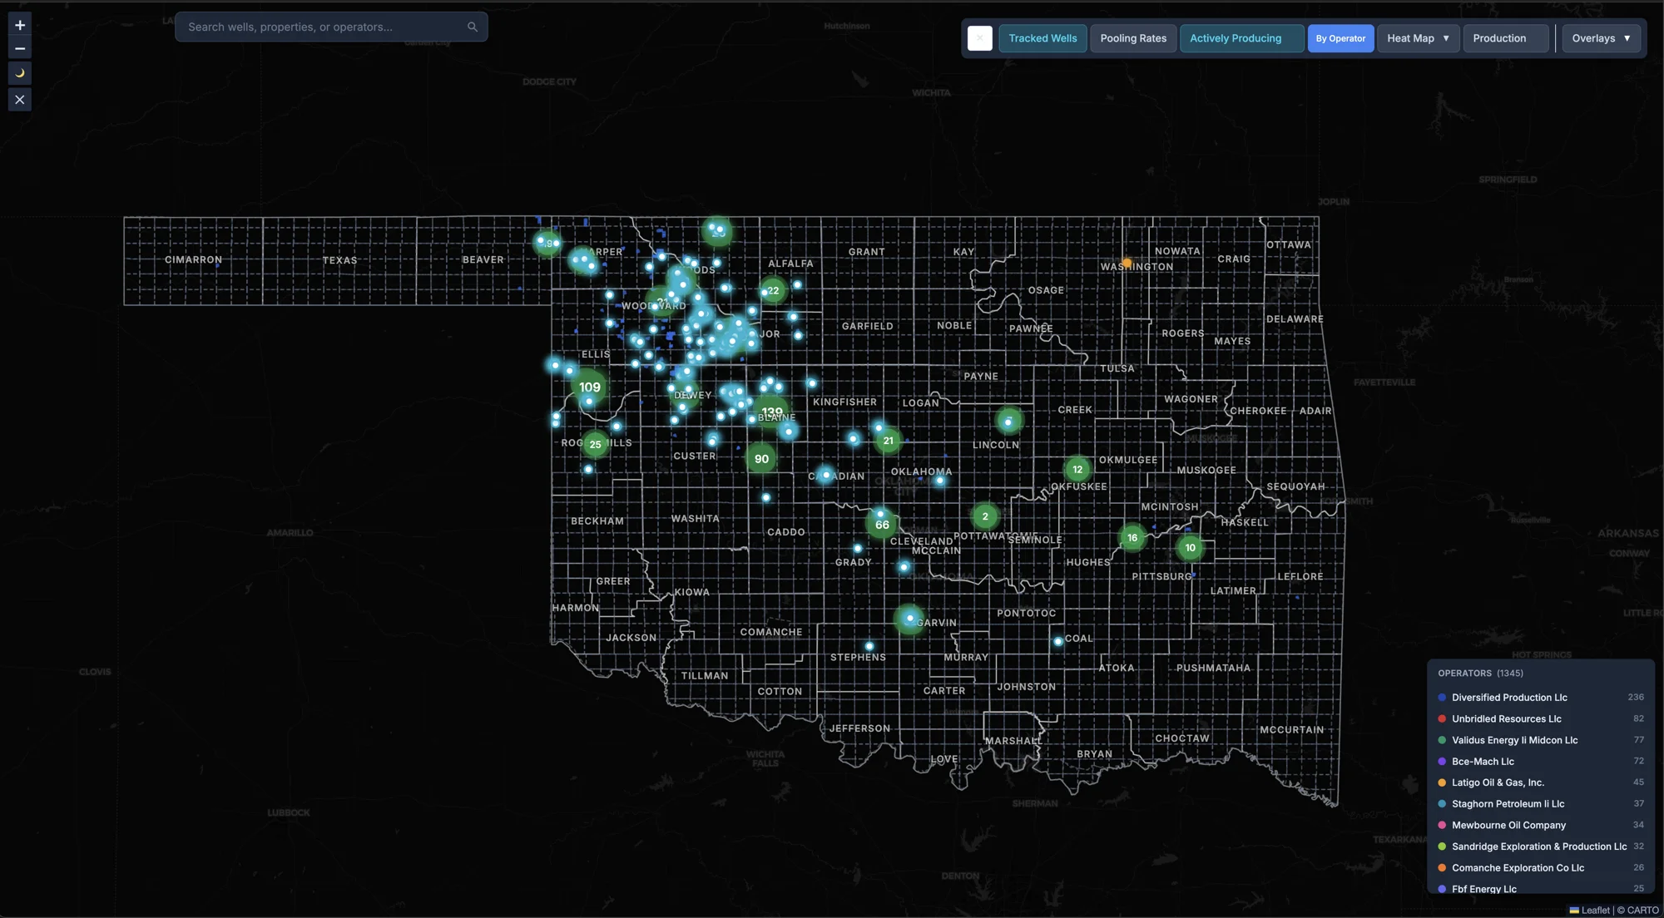Click the search magnifier icon in the search bar

pos(472,27)
